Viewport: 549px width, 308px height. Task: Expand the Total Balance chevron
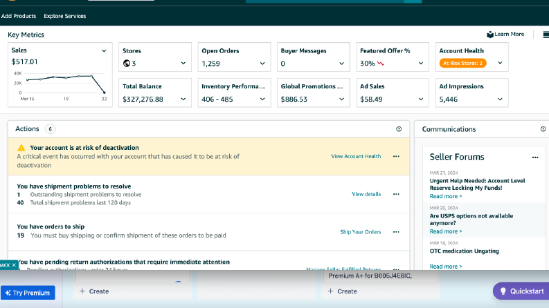(x=183, y=99)
